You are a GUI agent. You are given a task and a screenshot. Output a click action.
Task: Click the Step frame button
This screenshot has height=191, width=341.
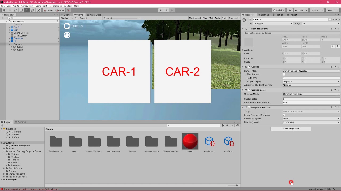tap(172, 10)
